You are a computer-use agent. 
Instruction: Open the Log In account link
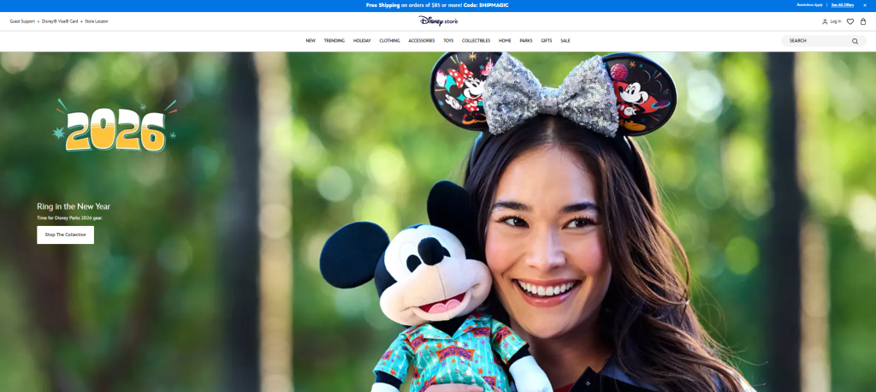(x=832, y=21)
